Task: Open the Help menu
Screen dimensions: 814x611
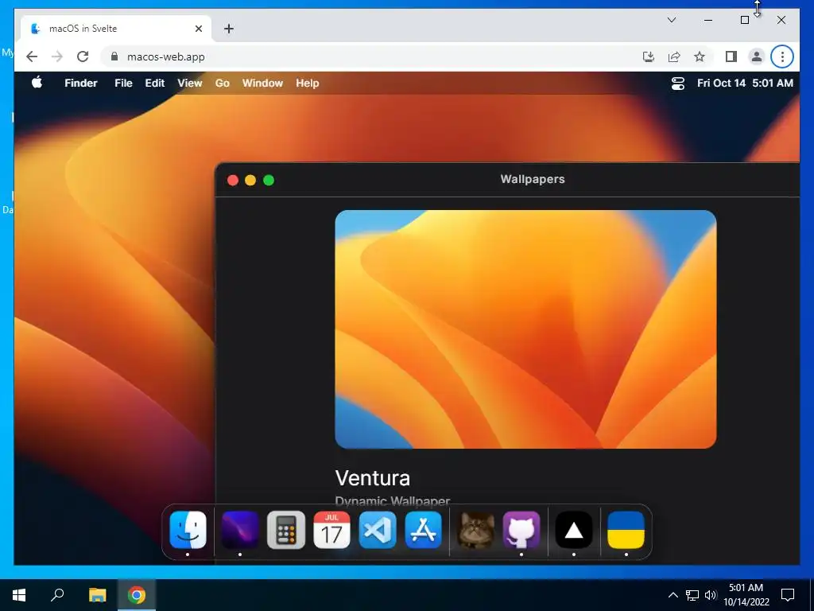Action: pos(308,83)
